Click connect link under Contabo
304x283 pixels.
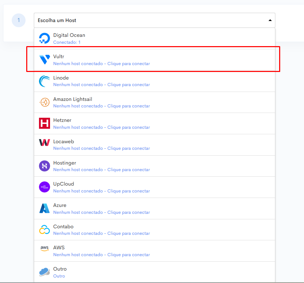101,233
